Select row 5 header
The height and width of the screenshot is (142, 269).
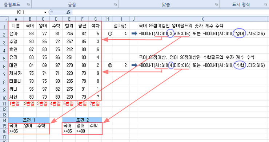4,58
